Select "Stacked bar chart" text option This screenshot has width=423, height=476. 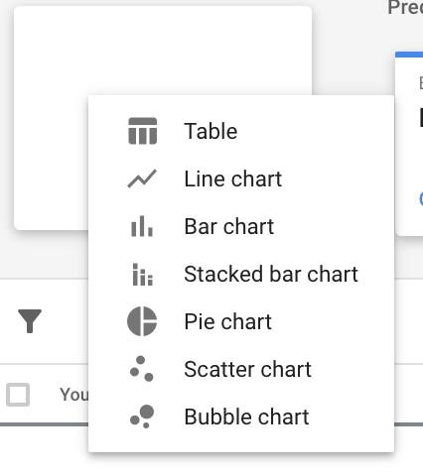click(x=271, y=274)
